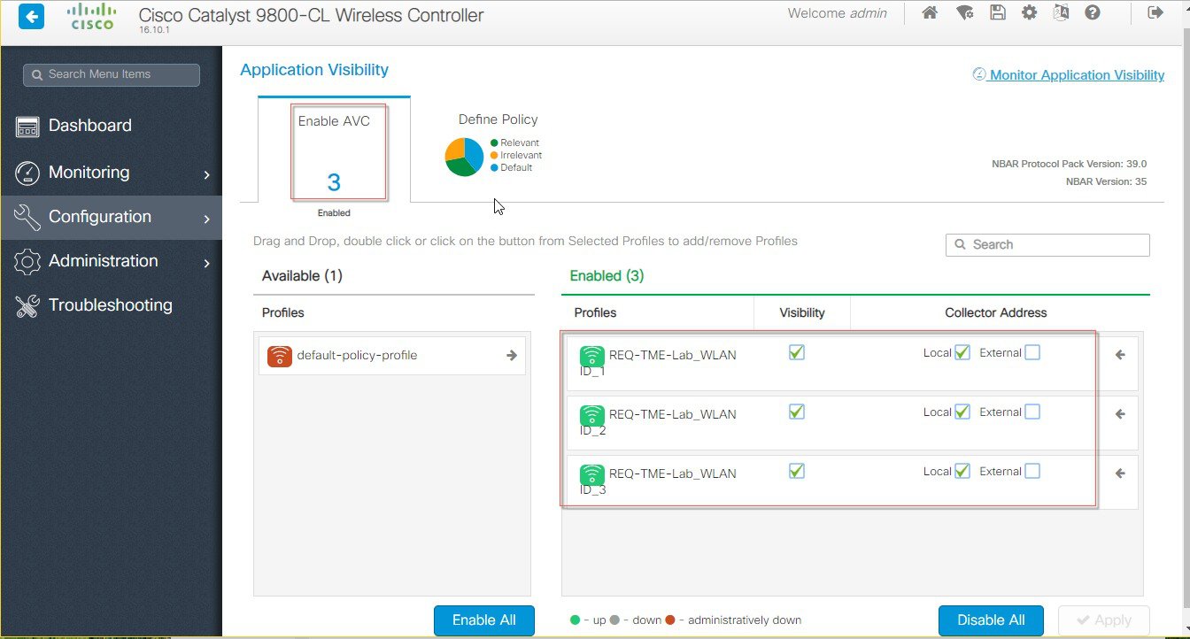Click the profiles Search field
Image resolution: width=1190 pixels, height=639 pixels.
(x=1047, y=245)
